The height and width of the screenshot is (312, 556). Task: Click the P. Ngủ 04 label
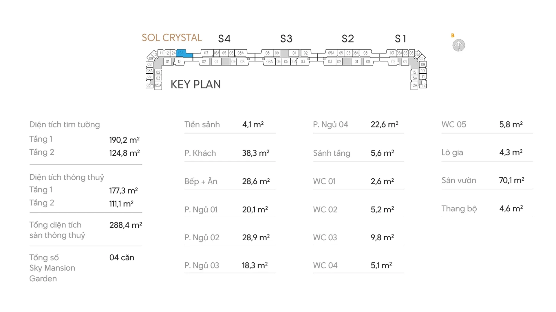[x=330, y=125]
